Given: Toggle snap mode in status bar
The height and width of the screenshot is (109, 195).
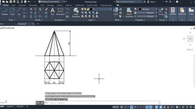Looking at the screenshot, I should [x=125, y=107].
